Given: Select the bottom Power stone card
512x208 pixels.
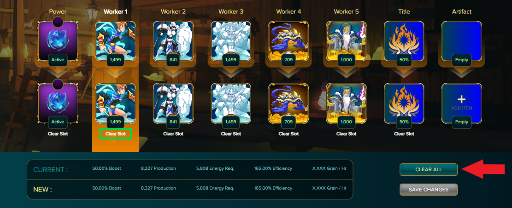Looking at the screenshot, I should click(58, 103).
